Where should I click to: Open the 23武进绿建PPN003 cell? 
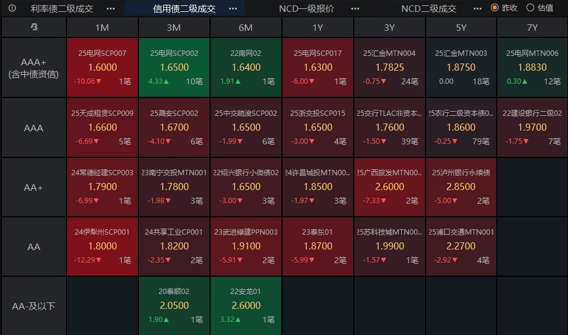(x=246, y=246)
